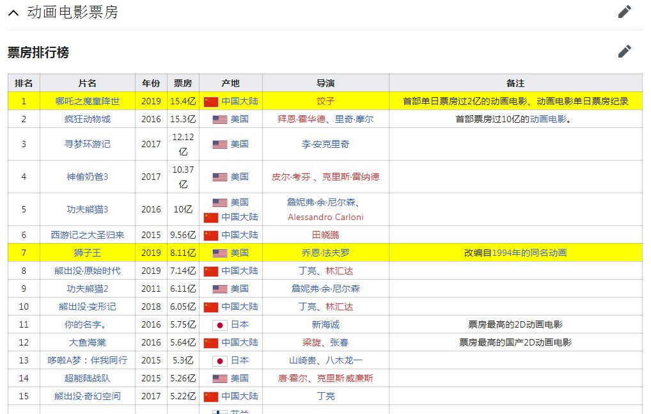Open the 西游记之大圣归来 film link
This screenshot has width=651, height=414.
(x=88, y=235)
